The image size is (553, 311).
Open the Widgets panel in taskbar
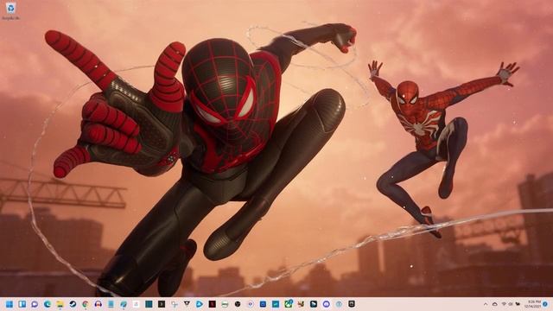22,304
